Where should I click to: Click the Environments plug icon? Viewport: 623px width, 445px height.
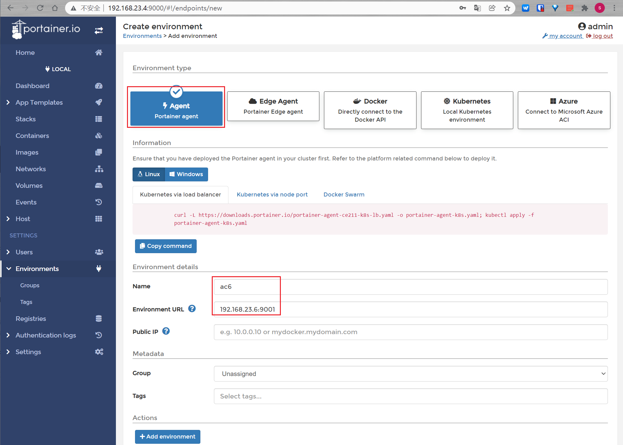(99, 269)
